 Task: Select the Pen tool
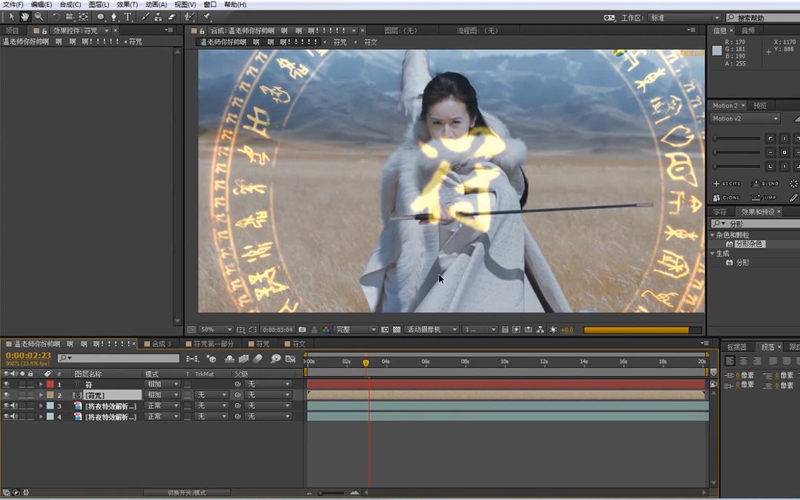114,17
